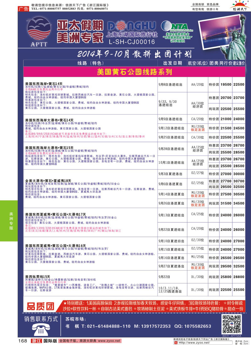Click the 出发日期 column header

[173, 63]
